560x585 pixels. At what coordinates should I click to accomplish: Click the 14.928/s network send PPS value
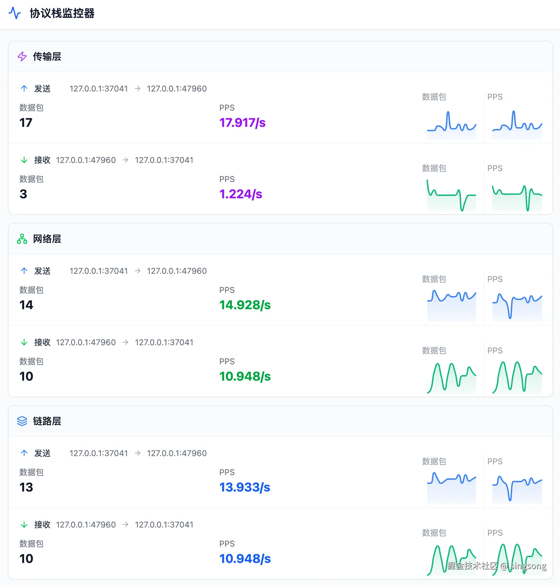245,305
